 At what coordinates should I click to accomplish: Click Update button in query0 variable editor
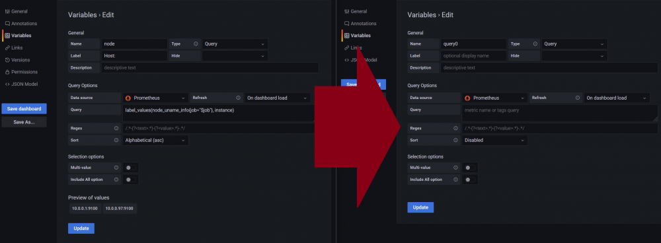pyautogui.click(x=420, y=207)
